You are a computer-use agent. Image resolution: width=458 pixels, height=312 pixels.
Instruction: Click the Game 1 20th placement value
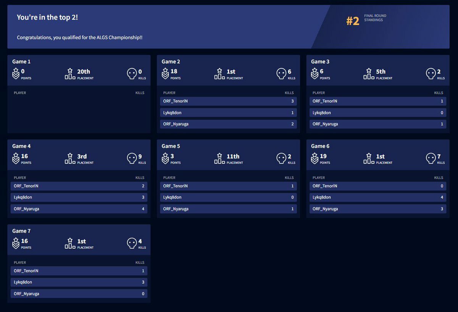click(x=84, y=71)
